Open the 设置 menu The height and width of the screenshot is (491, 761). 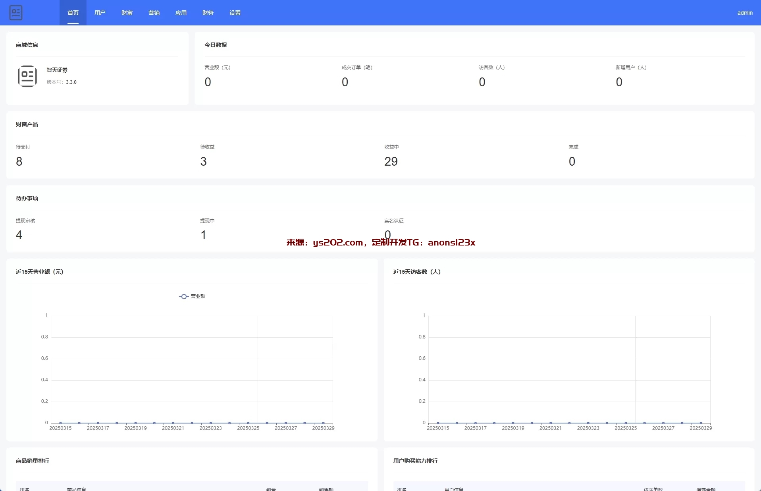point(235,13)
